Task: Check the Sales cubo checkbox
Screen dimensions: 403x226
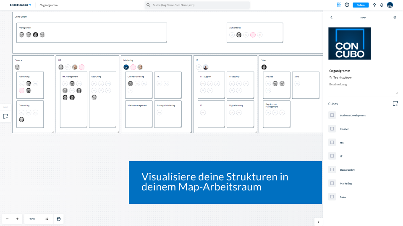Action: click(x=332, y=197)
